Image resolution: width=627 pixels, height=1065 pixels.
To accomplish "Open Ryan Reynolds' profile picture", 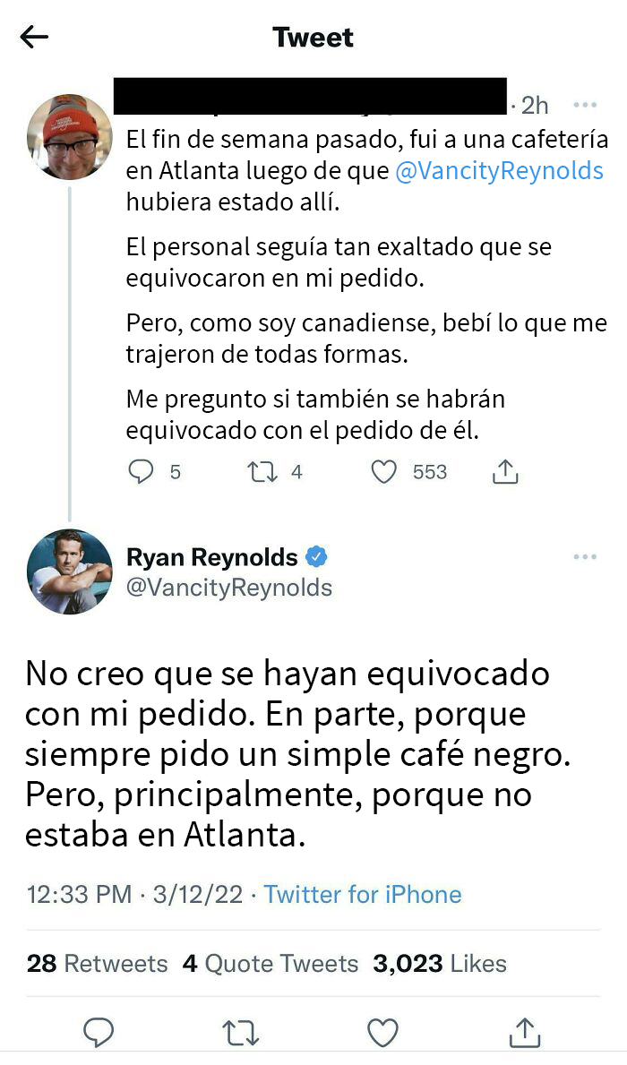I will pyautogui.click(x=69, y=571).
